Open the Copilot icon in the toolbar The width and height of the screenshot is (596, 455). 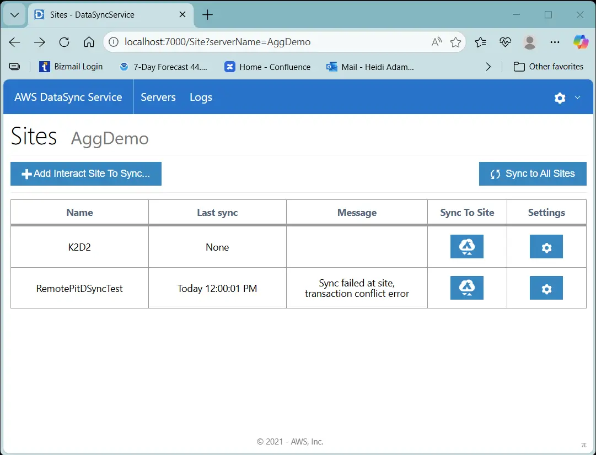(580, 42)
